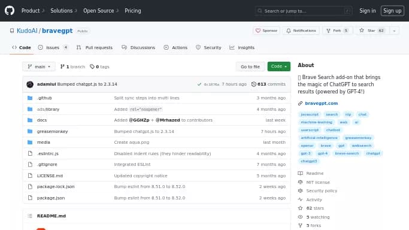The width and height of the screenshot is (409, 230).
Task: Switch to the Insights tab
Action: (x=242, y=47)
